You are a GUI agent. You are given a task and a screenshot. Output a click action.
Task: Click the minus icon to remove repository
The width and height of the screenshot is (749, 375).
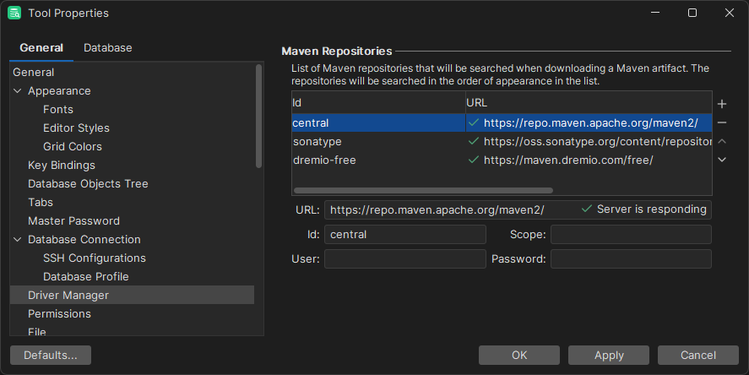[x=722, y=122]
